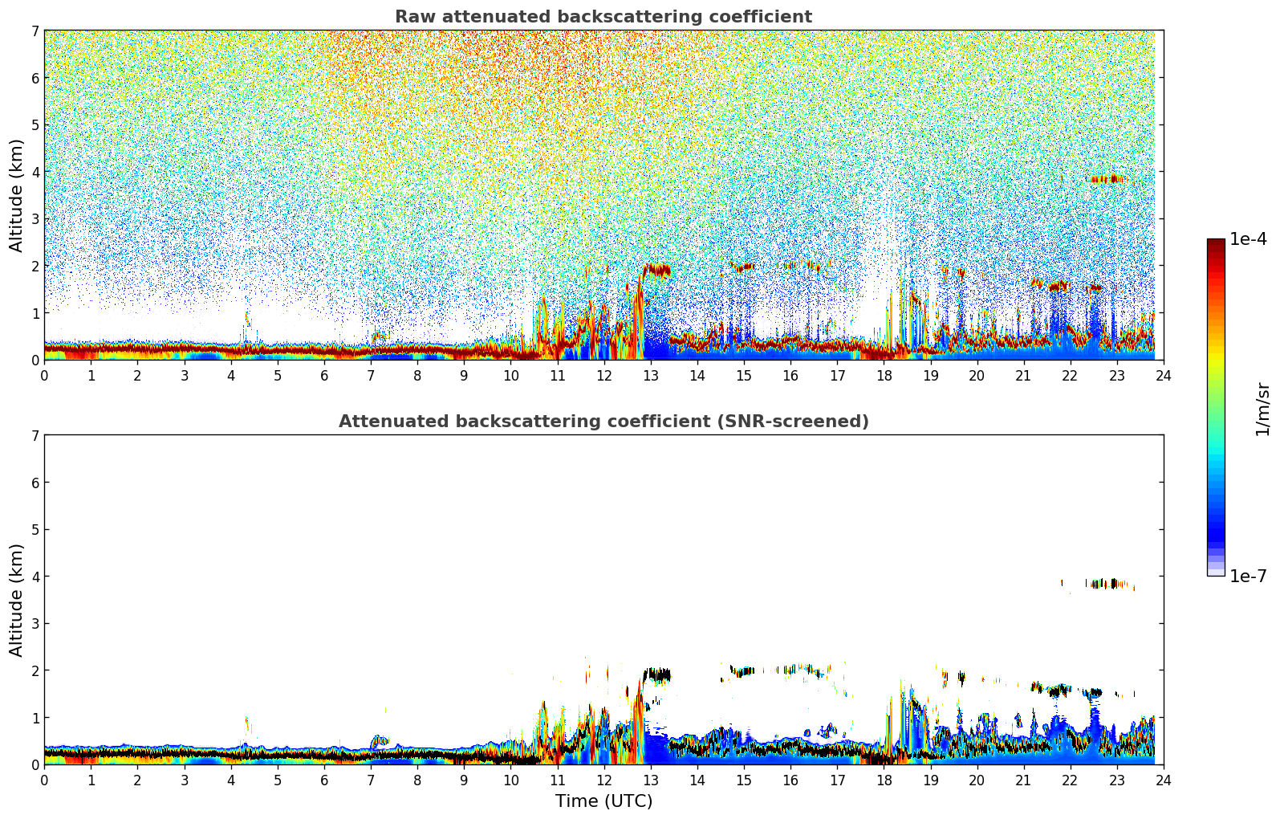Click altitude tick "4" on the raw plot
The height and width of the screenshot is (819, 1280).
tap(35, 172)
